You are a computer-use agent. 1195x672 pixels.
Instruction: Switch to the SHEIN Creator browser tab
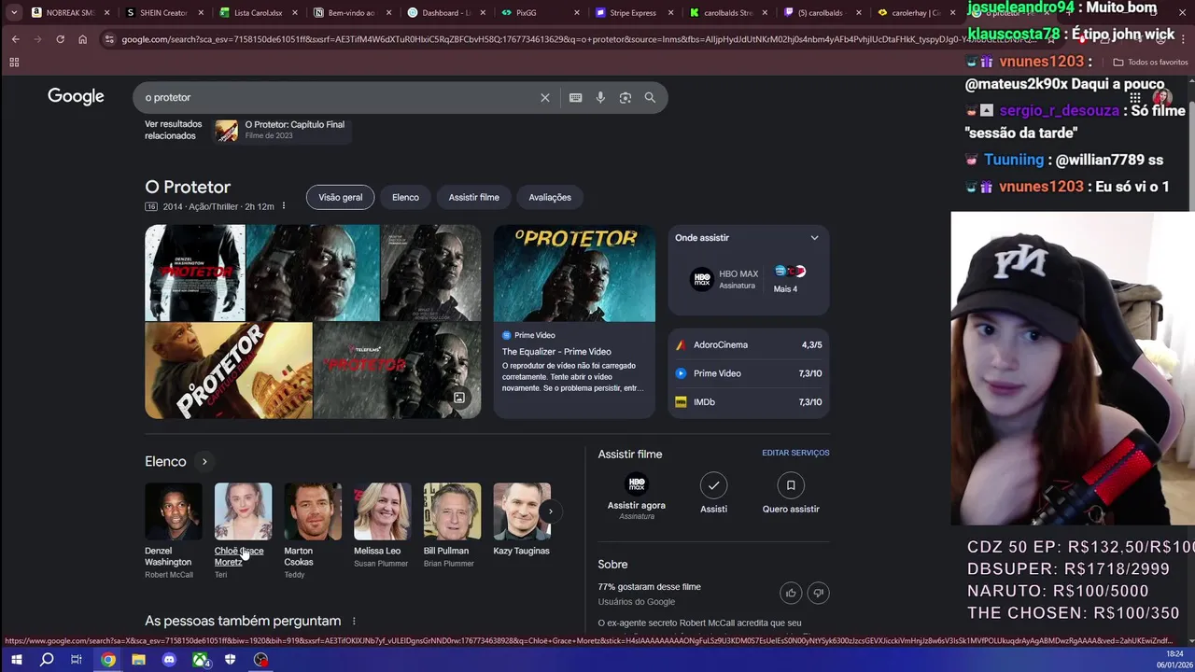(163, 13)
